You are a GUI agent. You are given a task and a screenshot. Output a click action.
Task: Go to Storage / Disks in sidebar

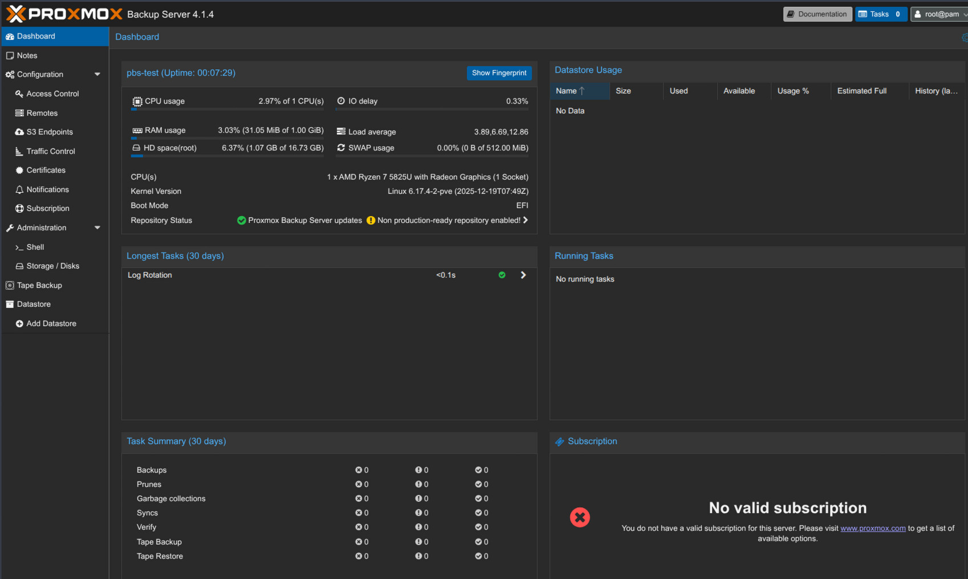point(52,266)
